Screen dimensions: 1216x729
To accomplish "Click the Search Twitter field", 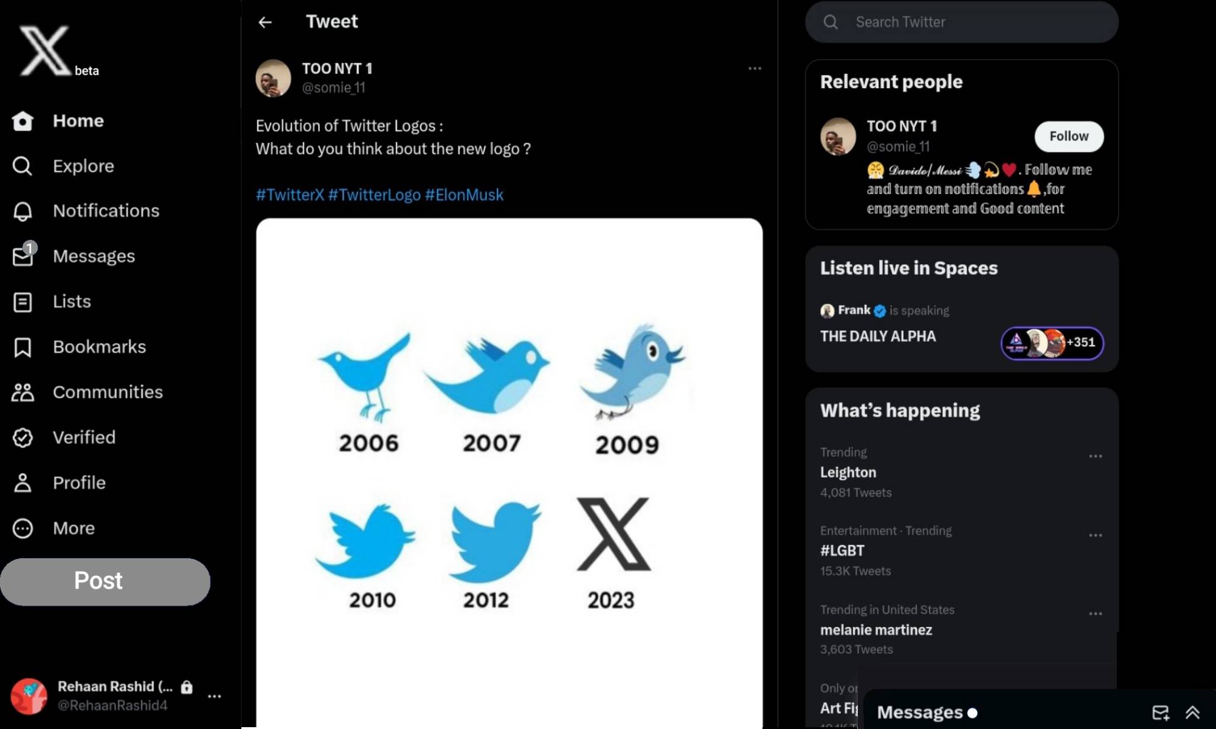I will 961,22.
